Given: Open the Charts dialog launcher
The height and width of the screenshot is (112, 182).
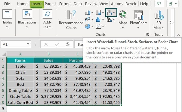Looking at the screenshot, I should tap(147, 35).
